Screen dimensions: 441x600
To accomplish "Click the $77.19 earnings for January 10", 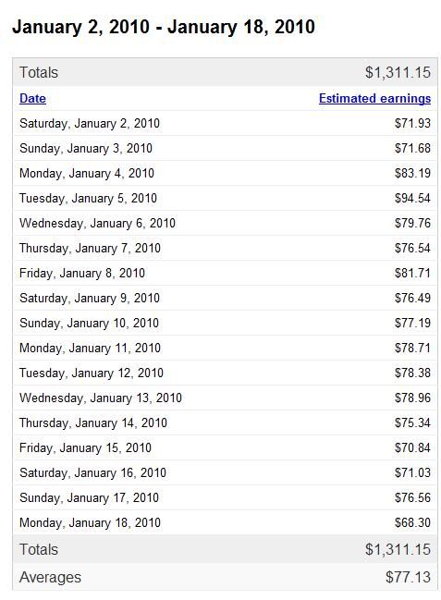I will click(x=412, y=323).
